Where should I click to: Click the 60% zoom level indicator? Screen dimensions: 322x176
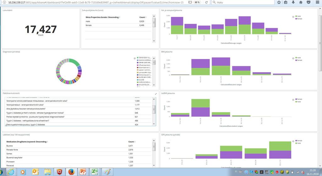click(197, 2)
